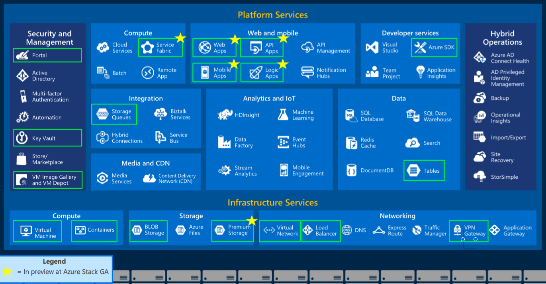Select the Backup cloud icon
Screen dimensions: 546x284
479,98
